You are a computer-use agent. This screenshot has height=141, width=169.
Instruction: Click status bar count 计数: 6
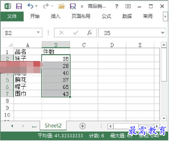[96, 135]
